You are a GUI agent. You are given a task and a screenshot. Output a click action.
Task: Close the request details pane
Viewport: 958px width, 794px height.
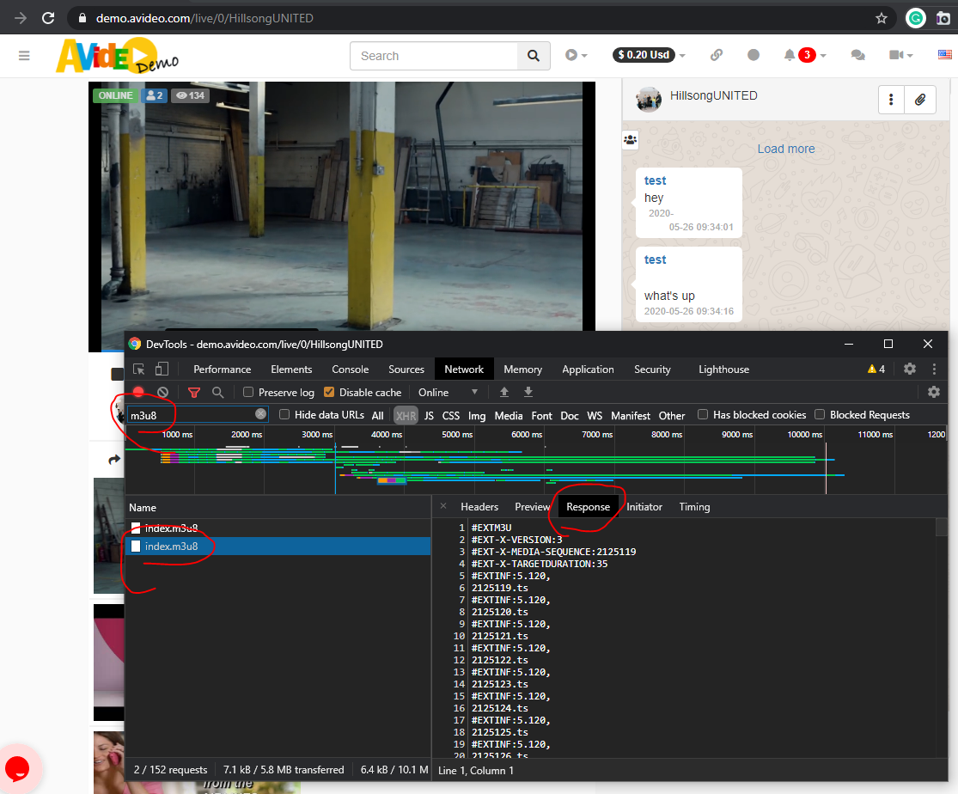443,506
